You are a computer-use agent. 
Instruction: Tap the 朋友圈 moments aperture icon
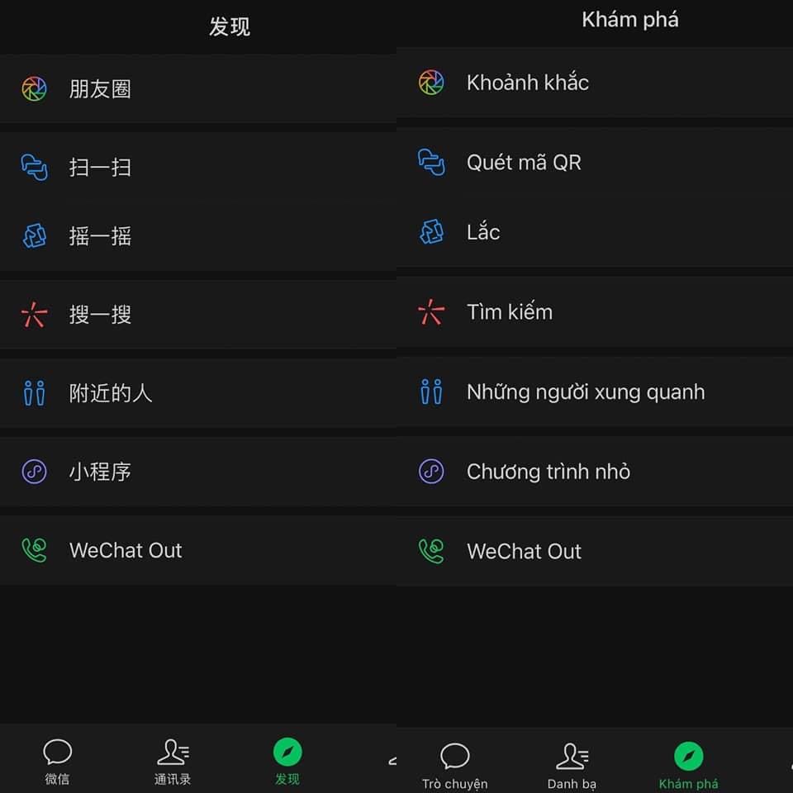coord(35,89)
